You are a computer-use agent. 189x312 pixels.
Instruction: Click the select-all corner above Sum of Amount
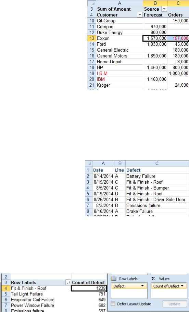pos(91,3)
